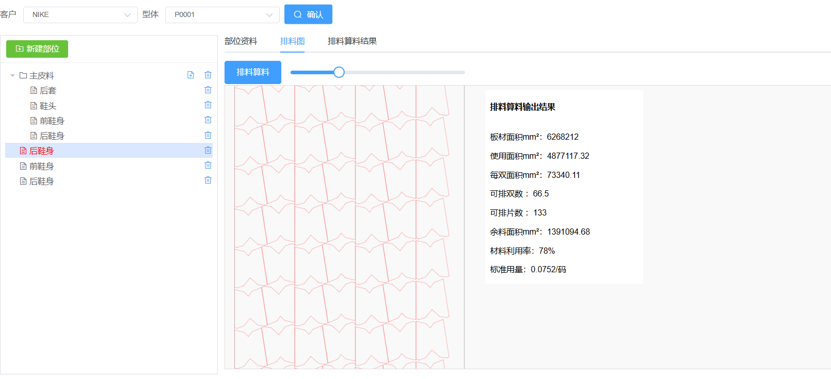Open the 客户 dropdown showing NIKE
The height and width of the screenshot is (379, 831).
(x=81, y=14)
